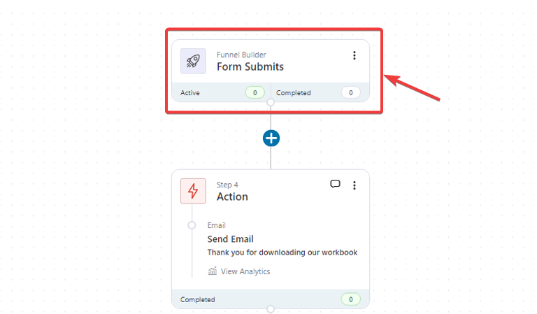This screenshot has height=314, width=537.
Task: Click connector circle below Form Submits card
Action: [271, 102]
